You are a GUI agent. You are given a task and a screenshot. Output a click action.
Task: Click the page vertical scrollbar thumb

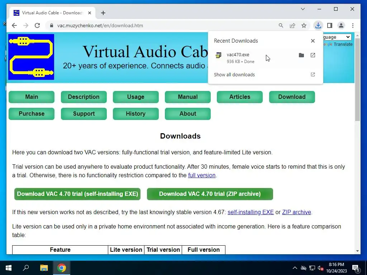357,80
